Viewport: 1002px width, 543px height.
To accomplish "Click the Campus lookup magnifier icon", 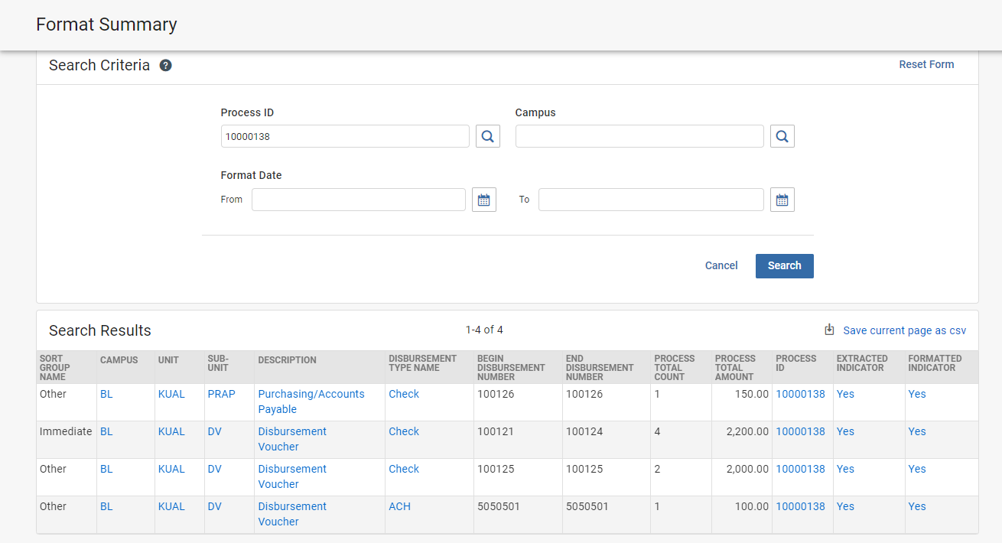I will tap(782, 137).
